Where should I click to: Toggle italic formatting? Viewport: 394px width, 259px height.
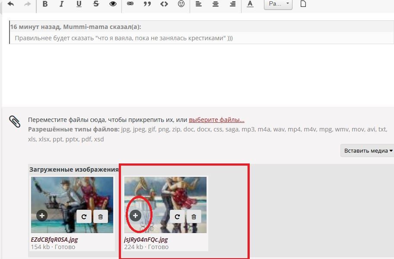62,4
